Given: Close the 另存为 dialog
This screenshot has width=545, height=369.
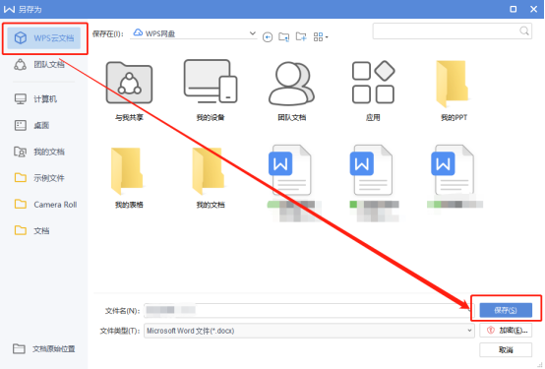Looking at the screenshot, I should pos(534,9).
